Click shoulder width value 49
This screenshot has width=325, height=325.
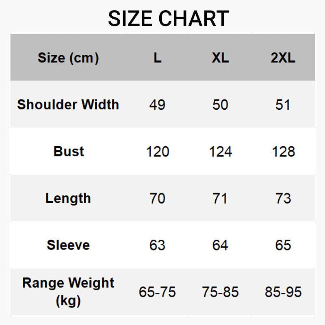[157, 105]
